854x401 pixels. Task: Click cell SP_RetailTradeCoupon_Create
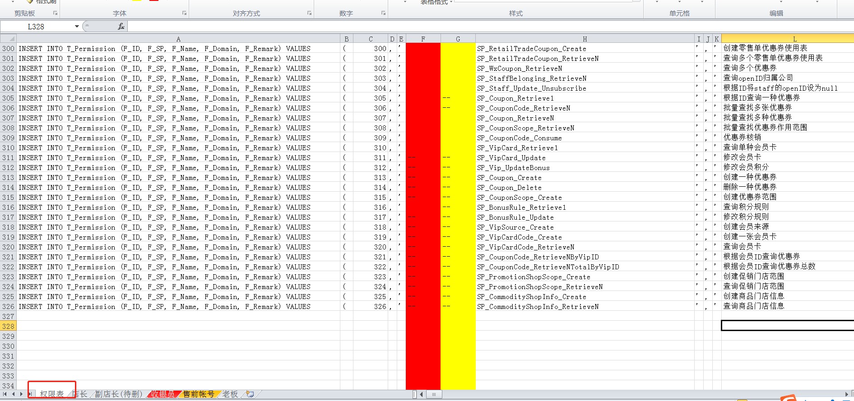pyautogui.click(x=585, y=49)
